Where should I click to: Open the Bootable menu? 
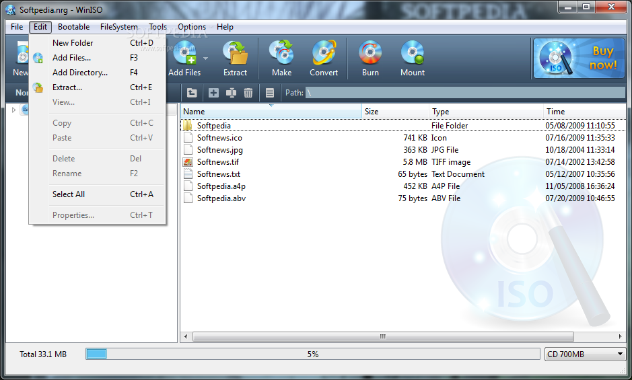point(74,27)
